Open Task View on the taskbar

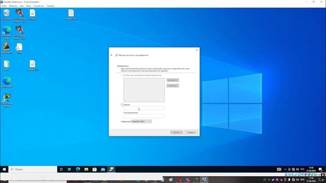point(69,169)
